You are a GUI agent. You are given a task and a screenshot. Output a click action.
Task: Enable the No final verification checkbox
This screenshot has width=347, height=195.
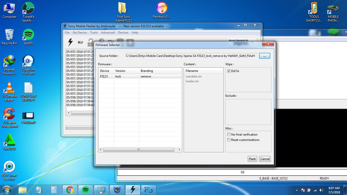pyautogui.click(x=229, y=134)
